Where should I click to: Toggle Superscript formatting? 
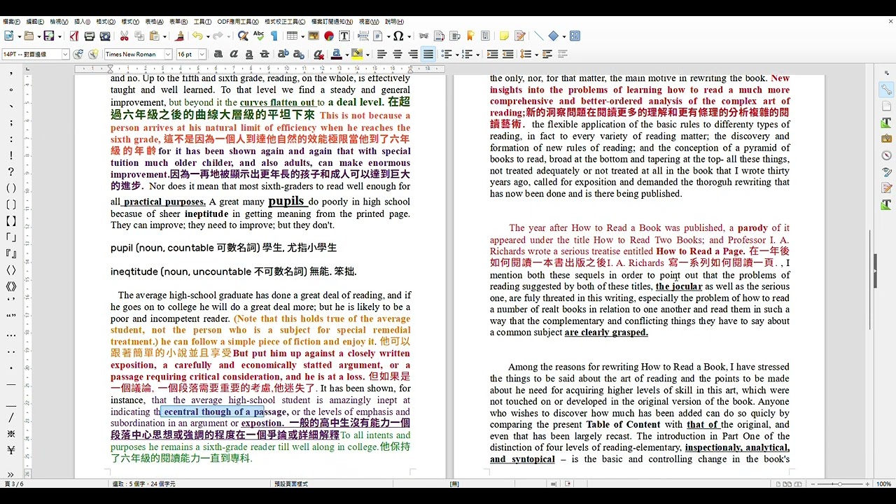coord(283,54)
